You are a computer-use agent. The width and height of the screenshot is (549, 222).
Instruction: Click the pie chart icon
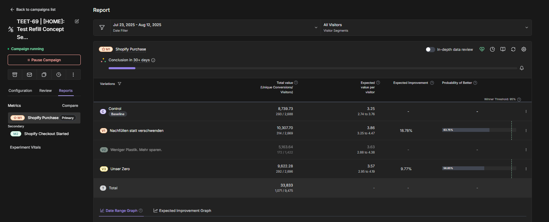[x=492, y=49]
